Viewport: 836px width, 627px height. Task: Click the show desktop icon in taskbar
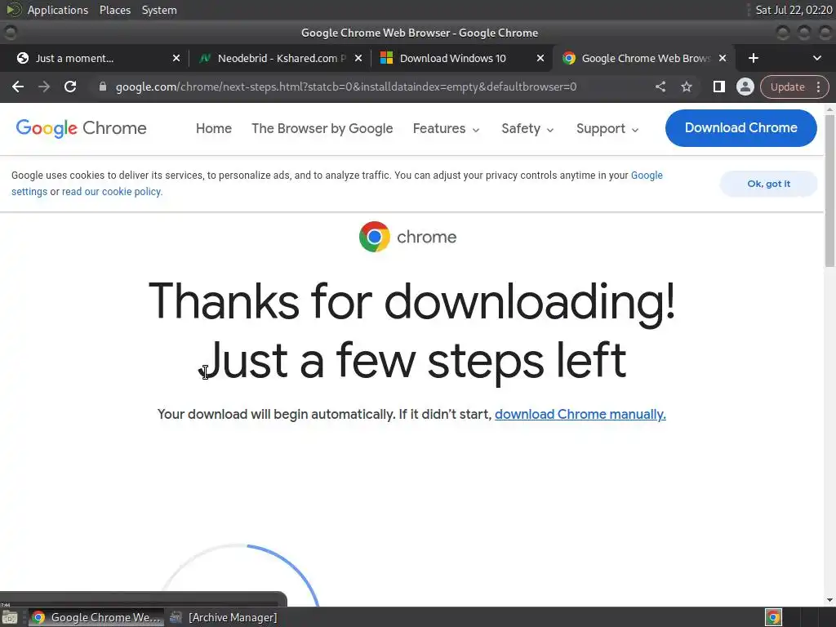pos(10,617)
